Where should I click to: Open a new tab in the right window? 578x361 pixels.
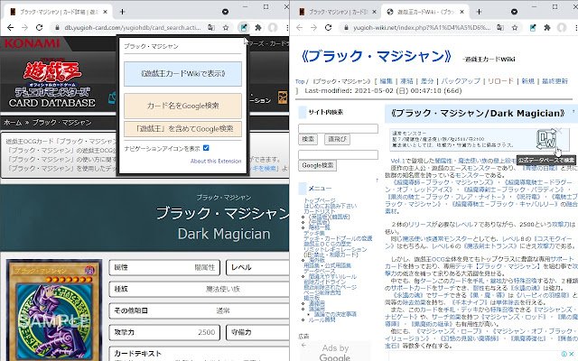click(479, 12)
